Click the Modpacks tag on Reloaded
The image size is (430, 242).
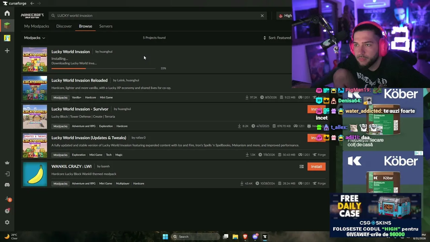tap(60, 97)
